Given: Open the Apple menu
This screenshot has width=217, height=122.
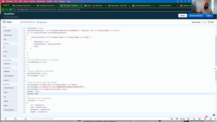Looking at the screenshot, I should point(3,1).
